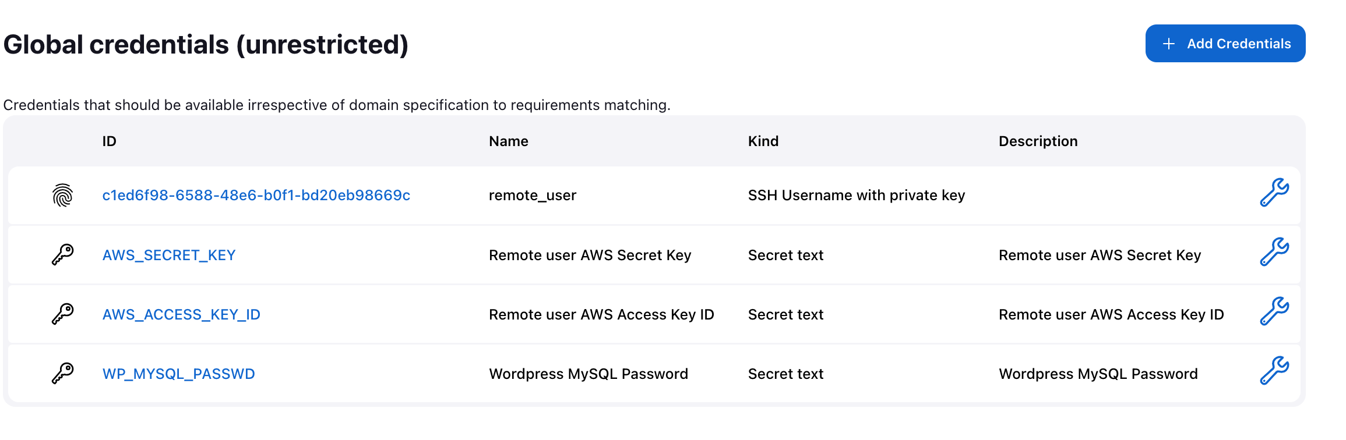
Task: Click the ID column header
Action: 109,141
